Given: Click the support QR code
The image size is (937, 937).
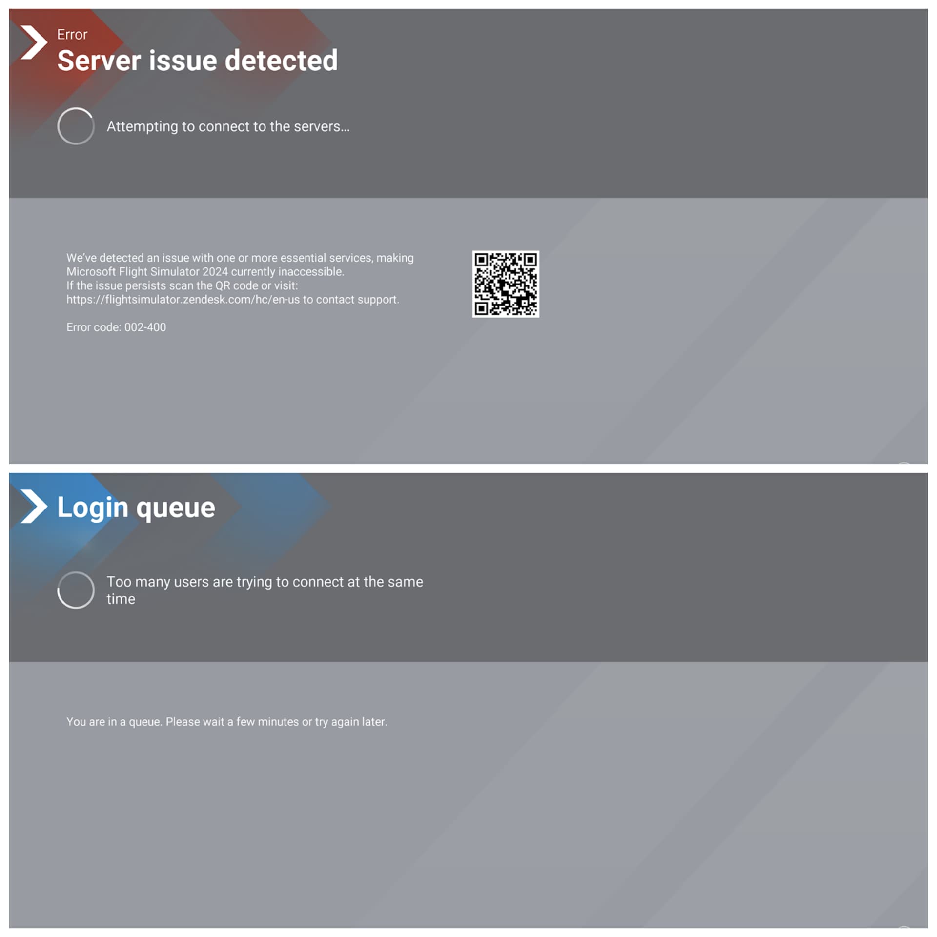Looking at the screenshot, I should click(506, 284).
